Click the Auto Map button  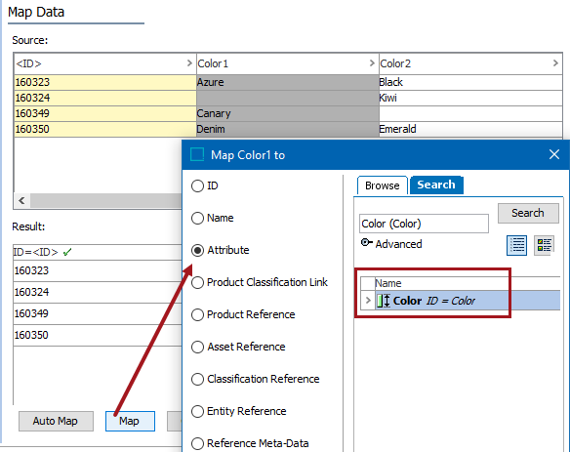[56, 421]
